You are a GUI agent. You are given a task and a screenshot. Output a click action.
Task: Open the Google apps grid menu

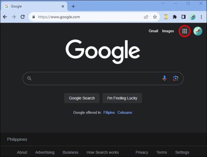pos(184,31)
